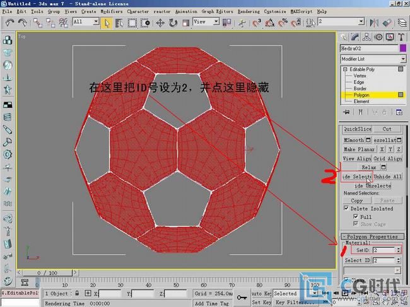
Task: Click the Configure Modifier Sets icon
Action: click(399, 112)
